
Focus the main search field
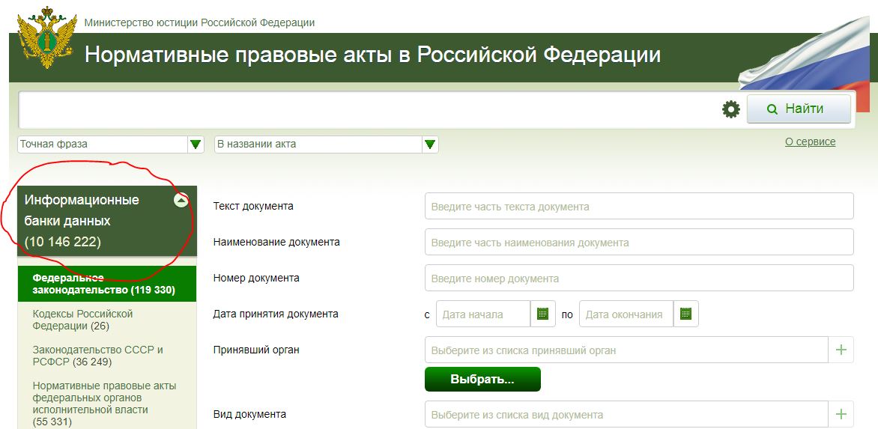pyautogui.click(x=369, y=109)
